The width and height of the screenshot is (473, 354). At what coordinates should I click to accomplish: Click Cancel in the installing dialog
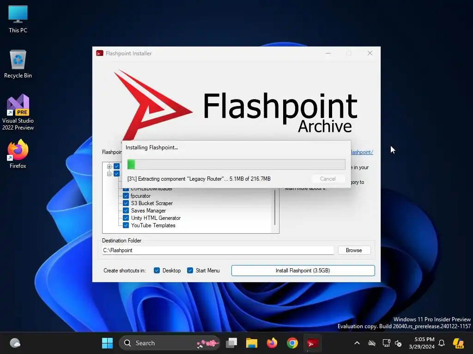[x=327, y=179]
